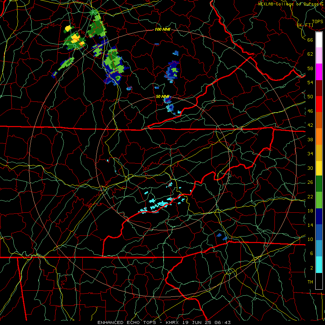This screenshot has width=325, height=325.
Task: Click the '[K FT]' units label
Action: [x=305, y=25]
